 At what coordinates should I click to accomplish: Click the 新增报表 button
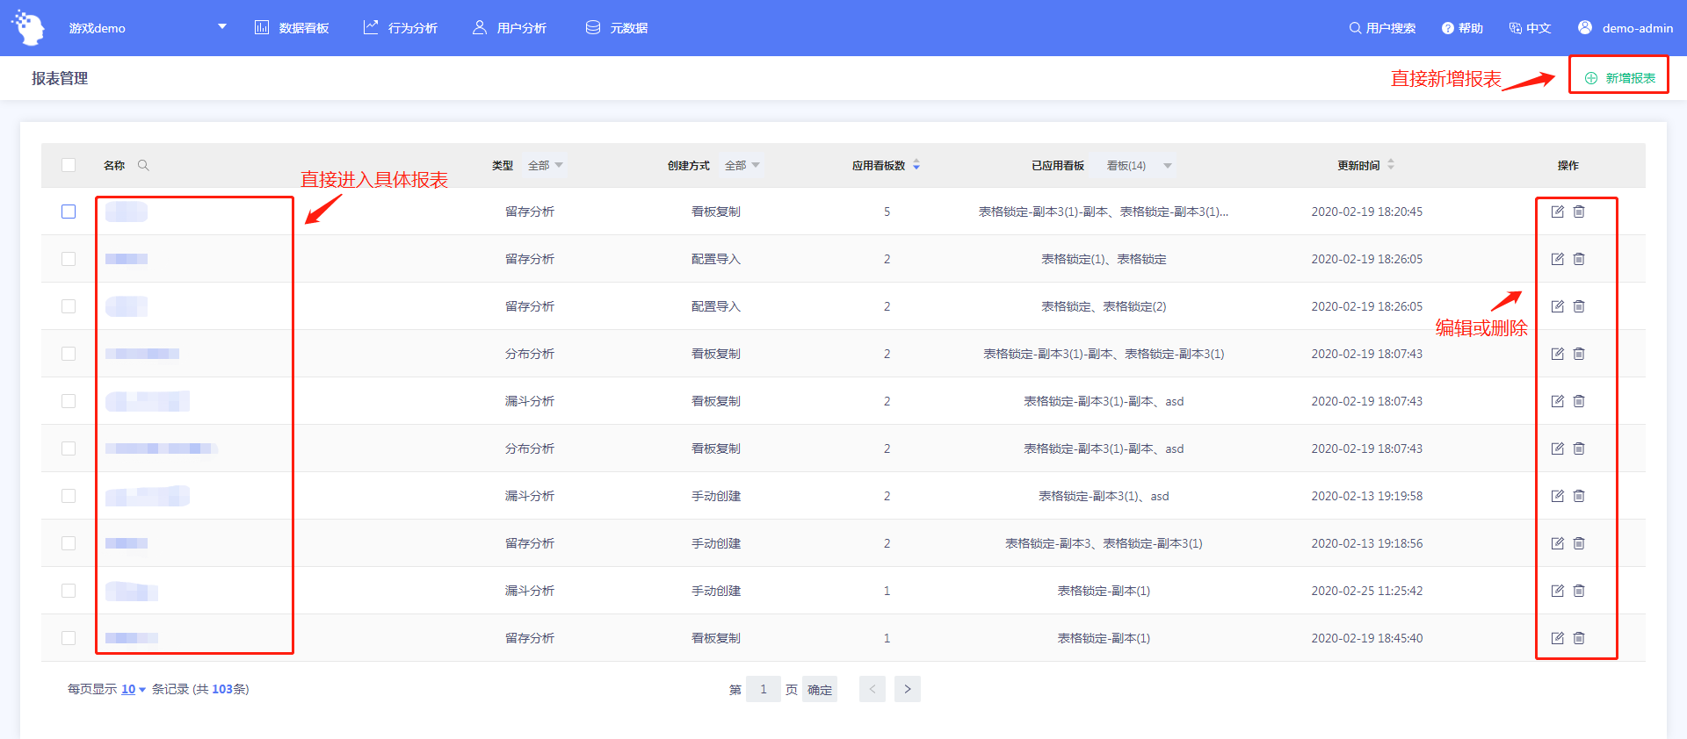1619,78
